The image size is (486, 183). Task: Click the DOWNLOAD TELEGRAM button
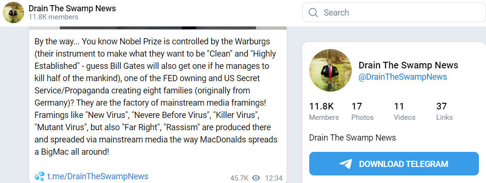[394, 164]
